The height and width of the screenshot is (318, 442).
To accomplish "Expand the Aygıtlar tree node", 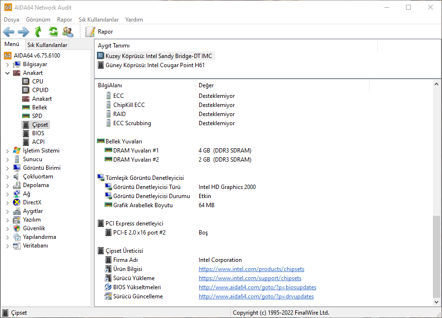I will coord(8,212).
